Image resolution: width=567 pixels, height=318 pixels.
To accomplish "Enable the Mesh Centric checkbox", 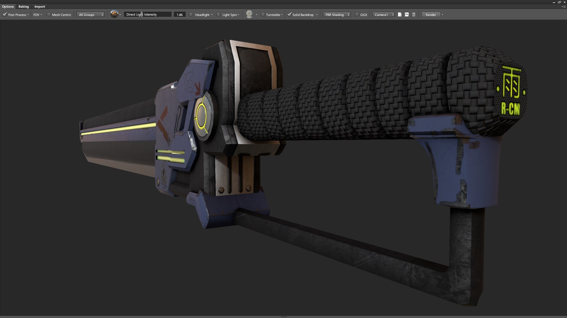I will (x=48, y=14).
